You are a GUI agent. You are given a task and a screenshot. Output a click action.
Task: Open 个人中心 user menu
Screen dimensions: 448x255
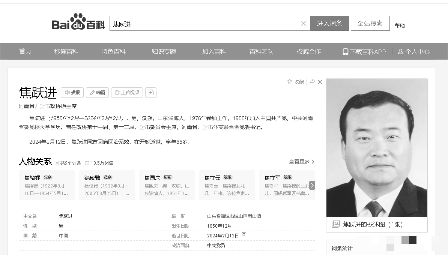coord(414,52)
